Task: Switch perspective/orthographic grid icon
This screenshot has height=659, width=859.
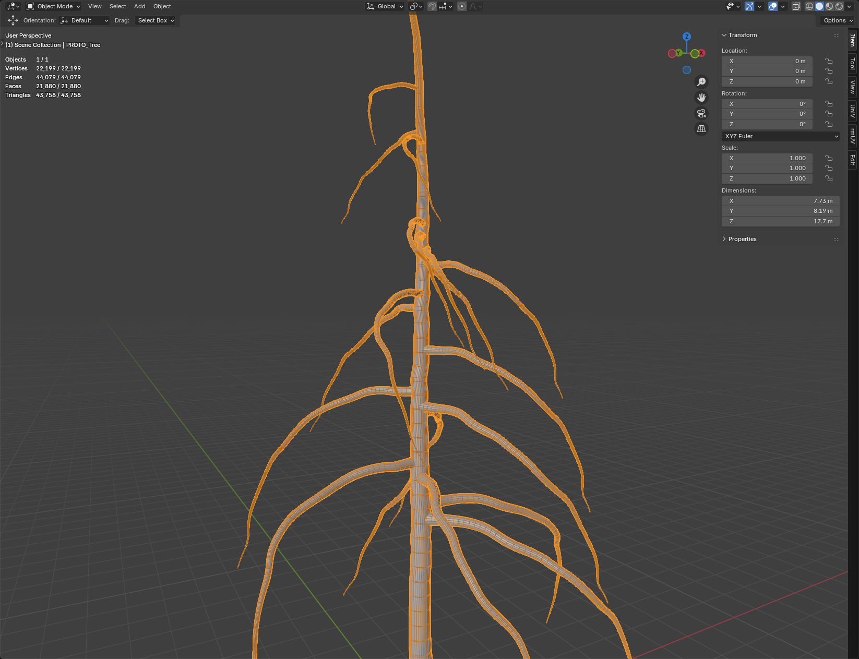Action: point(701,129)
